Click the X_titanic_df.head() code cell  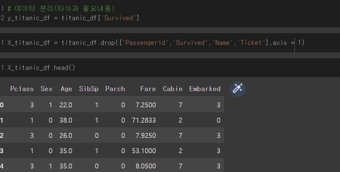point(170,68)
